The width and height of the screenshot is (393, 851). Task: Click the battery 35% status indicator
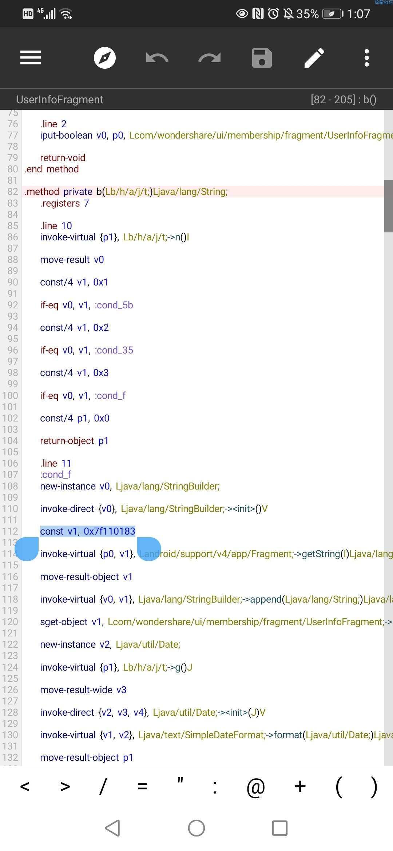(320, 14)
